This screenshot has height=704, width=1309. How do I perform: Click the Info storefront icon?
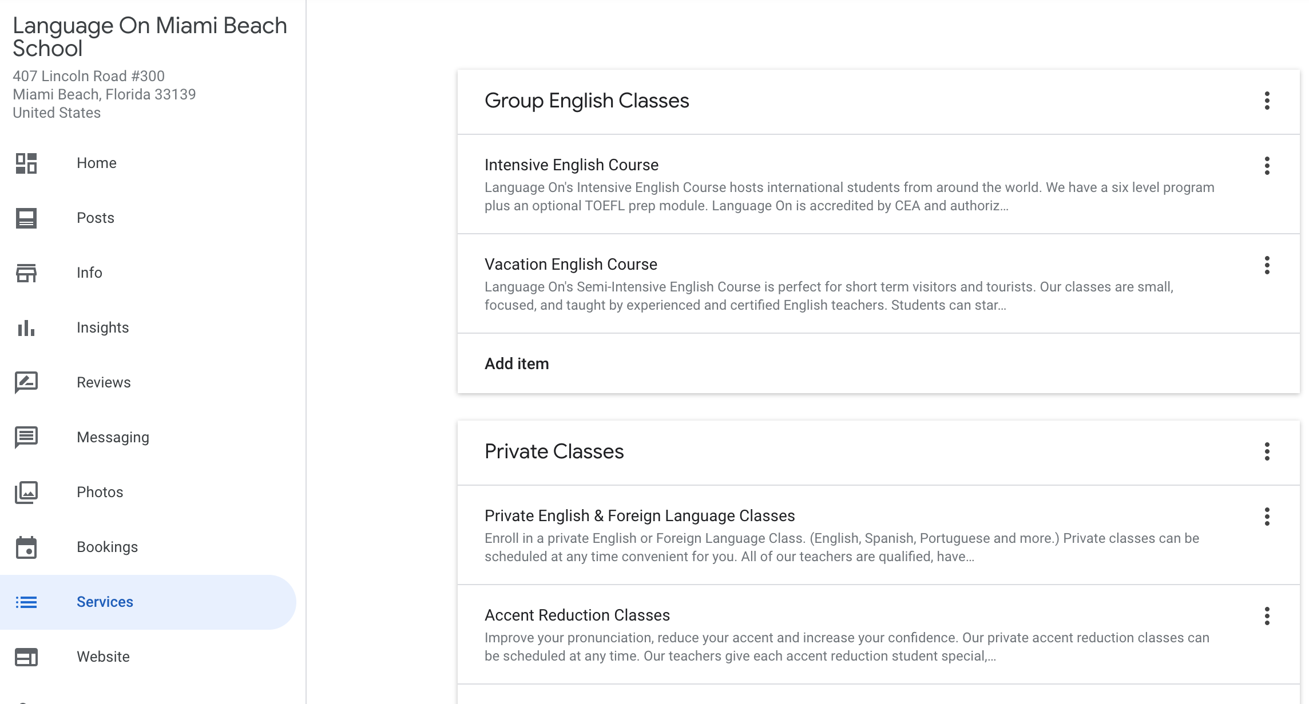point(26,273)
